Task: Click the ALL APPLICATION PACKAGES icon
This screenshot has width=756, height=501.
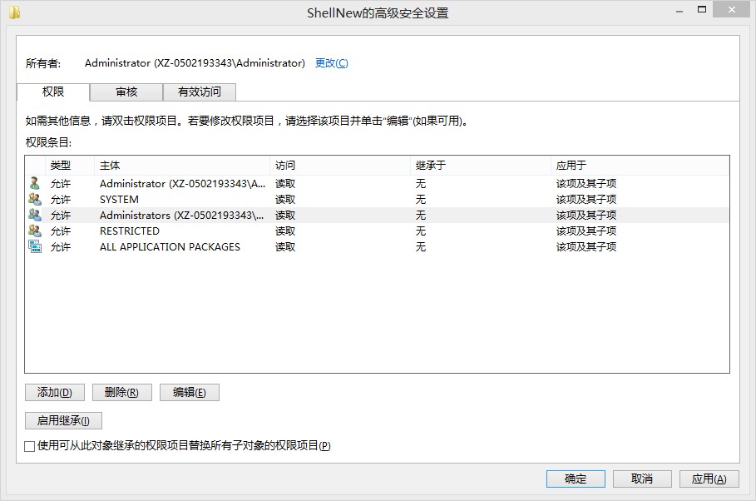Action: tap(34, 247)
